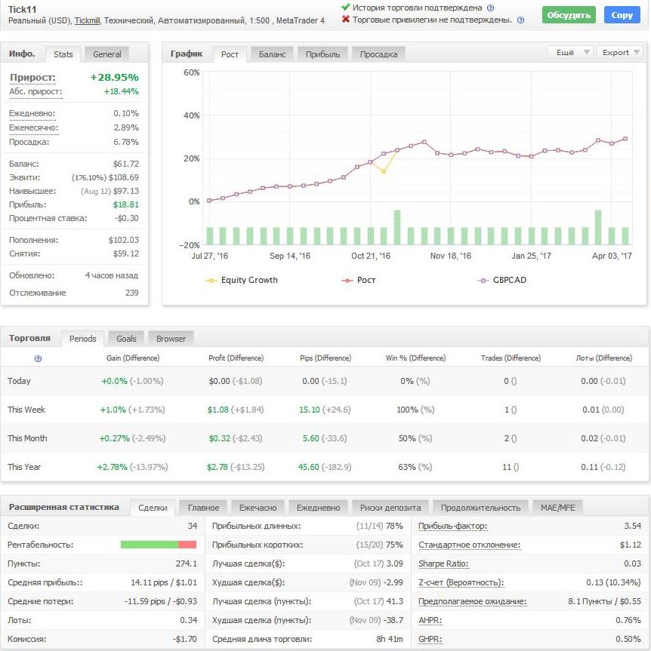Click the Стандартное отклонение label
The height and width of the screenshot is (651, 651).
469,545
